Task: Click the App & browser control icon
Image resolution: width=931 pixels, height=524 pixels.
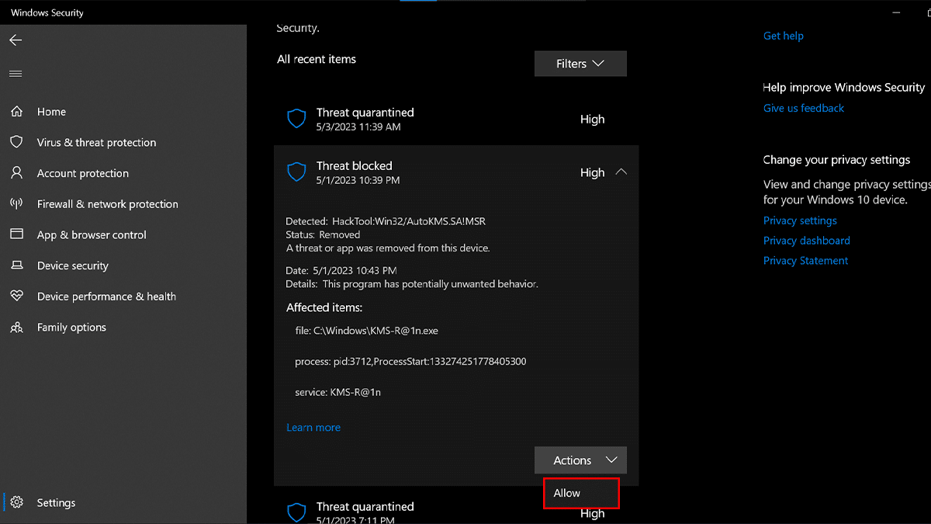Action: pos(16,234)
